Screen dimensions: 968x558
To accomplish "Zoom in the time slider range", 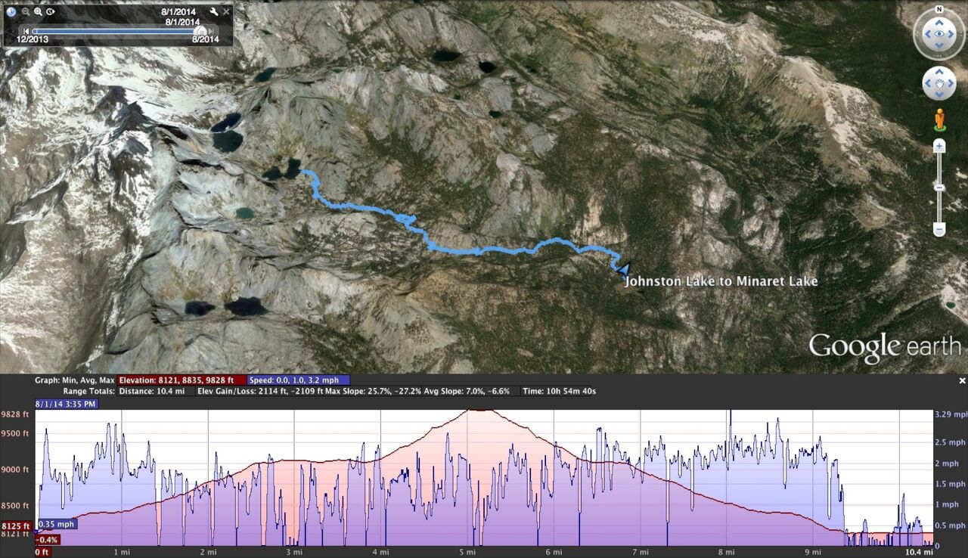I will tap(38, 11).
